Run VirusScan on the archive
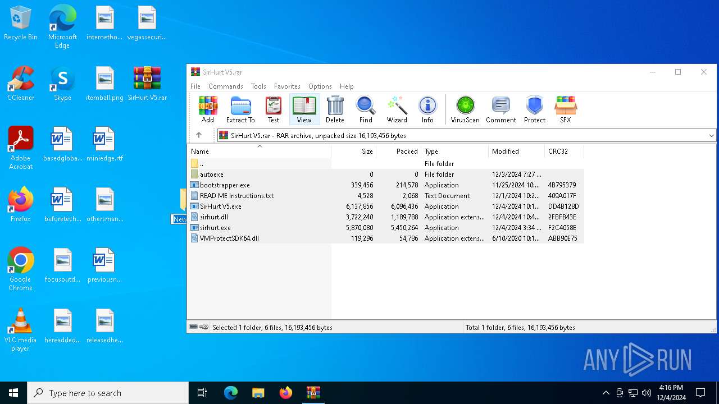The height and width of the screenshot is (404, 719). (x=465, y=109)
